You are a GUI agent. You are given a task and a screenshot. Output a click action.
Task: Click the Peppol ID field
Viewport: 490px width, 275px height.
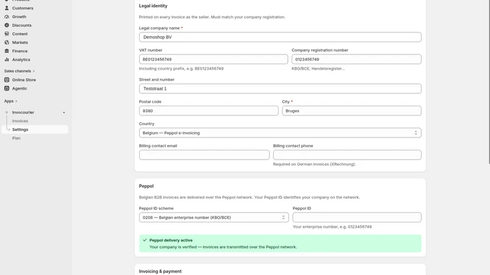pos(357,218)
